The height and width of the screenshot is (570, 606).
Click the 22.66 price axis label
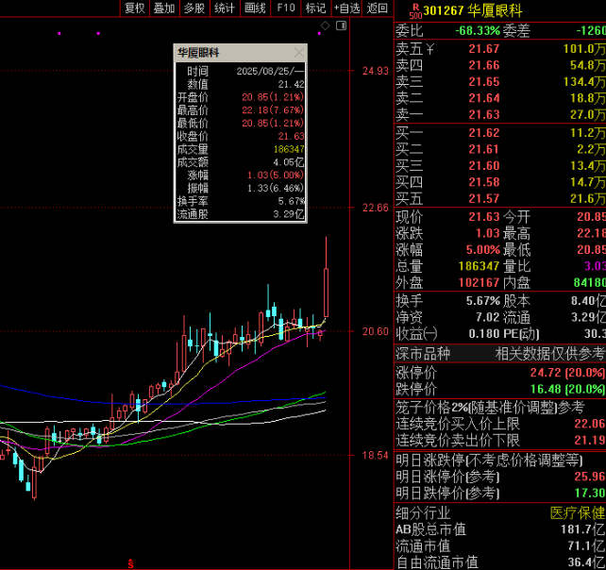[375, 208]
